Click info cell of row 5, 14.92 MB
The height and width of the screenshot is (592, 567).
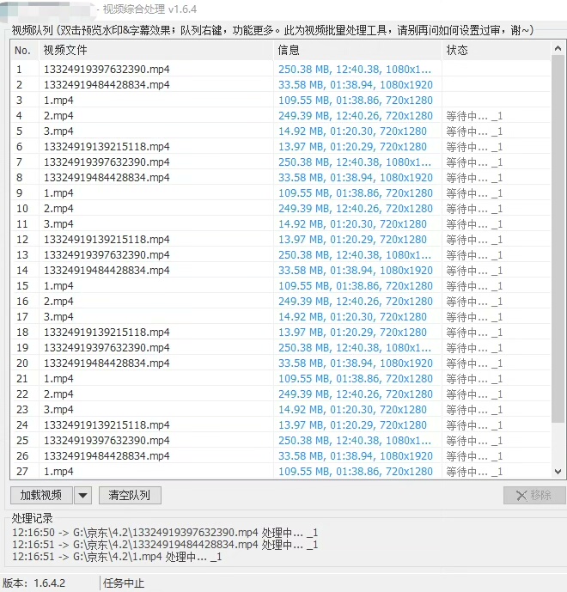click(352, 131)
